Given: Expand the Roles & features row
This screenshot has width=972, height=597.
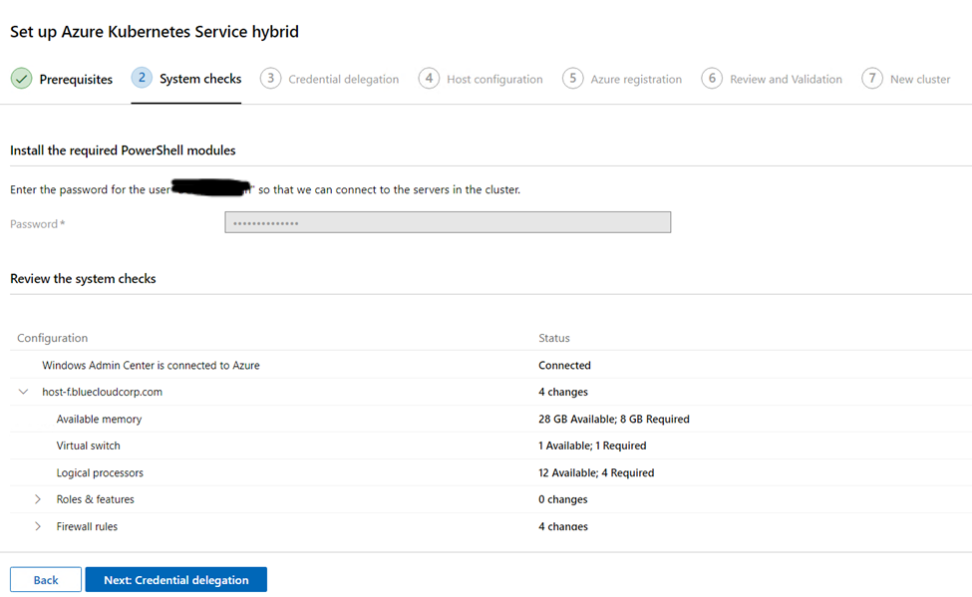Looking at the screenshot, I should (x=38, y=499).
